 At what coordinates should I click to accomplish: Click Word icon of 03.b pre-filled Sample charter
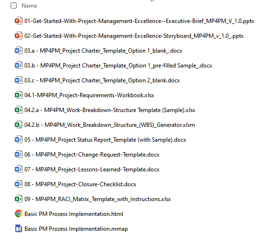tap(19, 65)
